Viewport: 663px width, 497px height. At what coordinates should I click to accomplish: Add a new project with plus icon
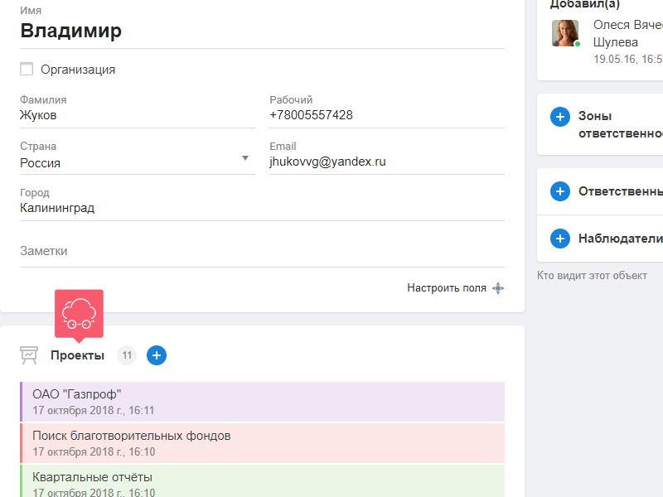pyautogui.click(x=157, y=355)
